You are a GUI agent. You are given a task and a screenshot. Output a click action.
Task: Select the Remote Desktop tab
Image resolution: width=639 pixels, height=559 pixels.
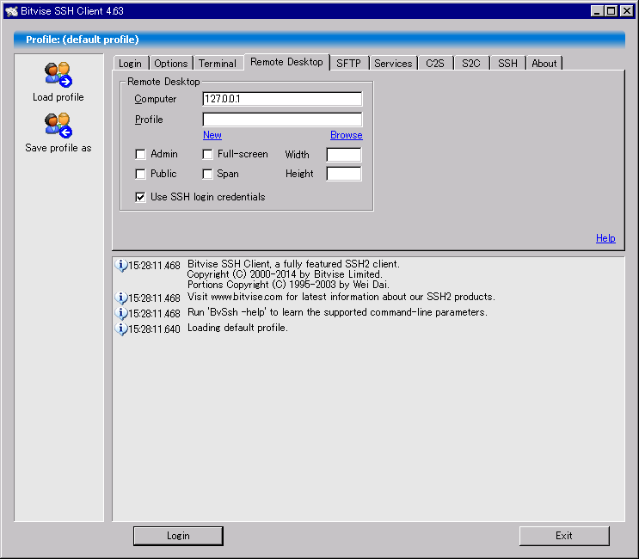(x=286, y=62)
